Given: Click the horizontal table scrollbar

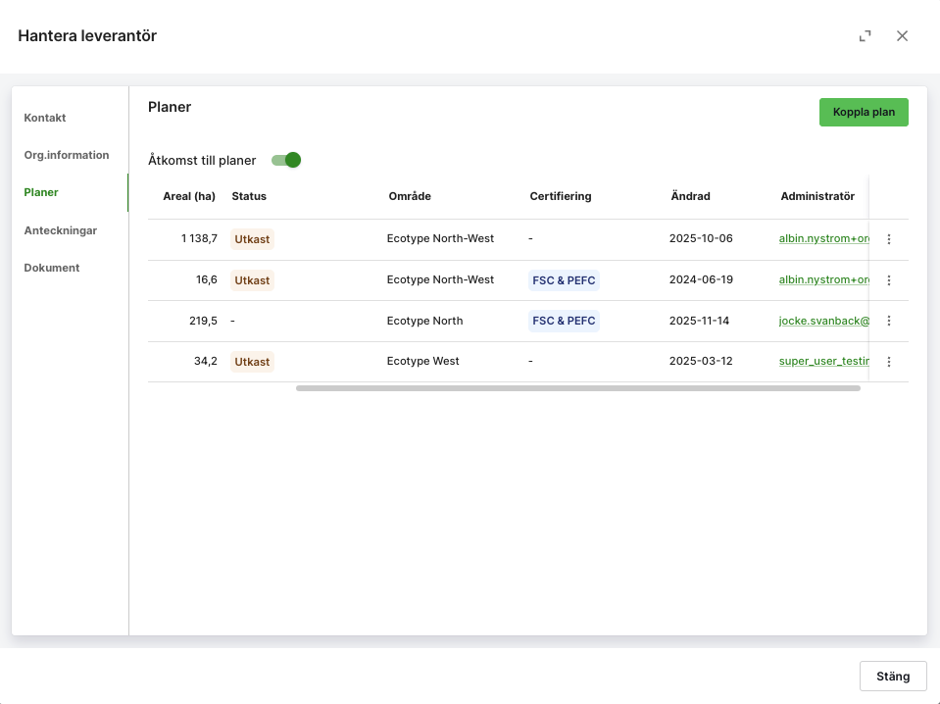Looking at the screenshot, I should tap(578, 388).
